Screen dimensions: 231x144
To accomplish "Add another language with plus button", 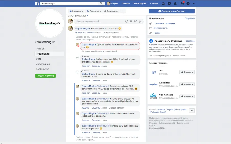I will 192,111.
